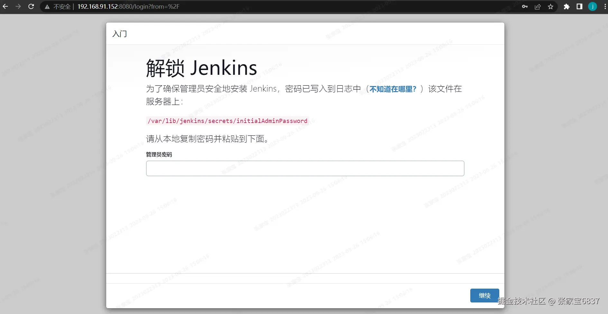Click the 管理员密码 label

click(159, 154)
